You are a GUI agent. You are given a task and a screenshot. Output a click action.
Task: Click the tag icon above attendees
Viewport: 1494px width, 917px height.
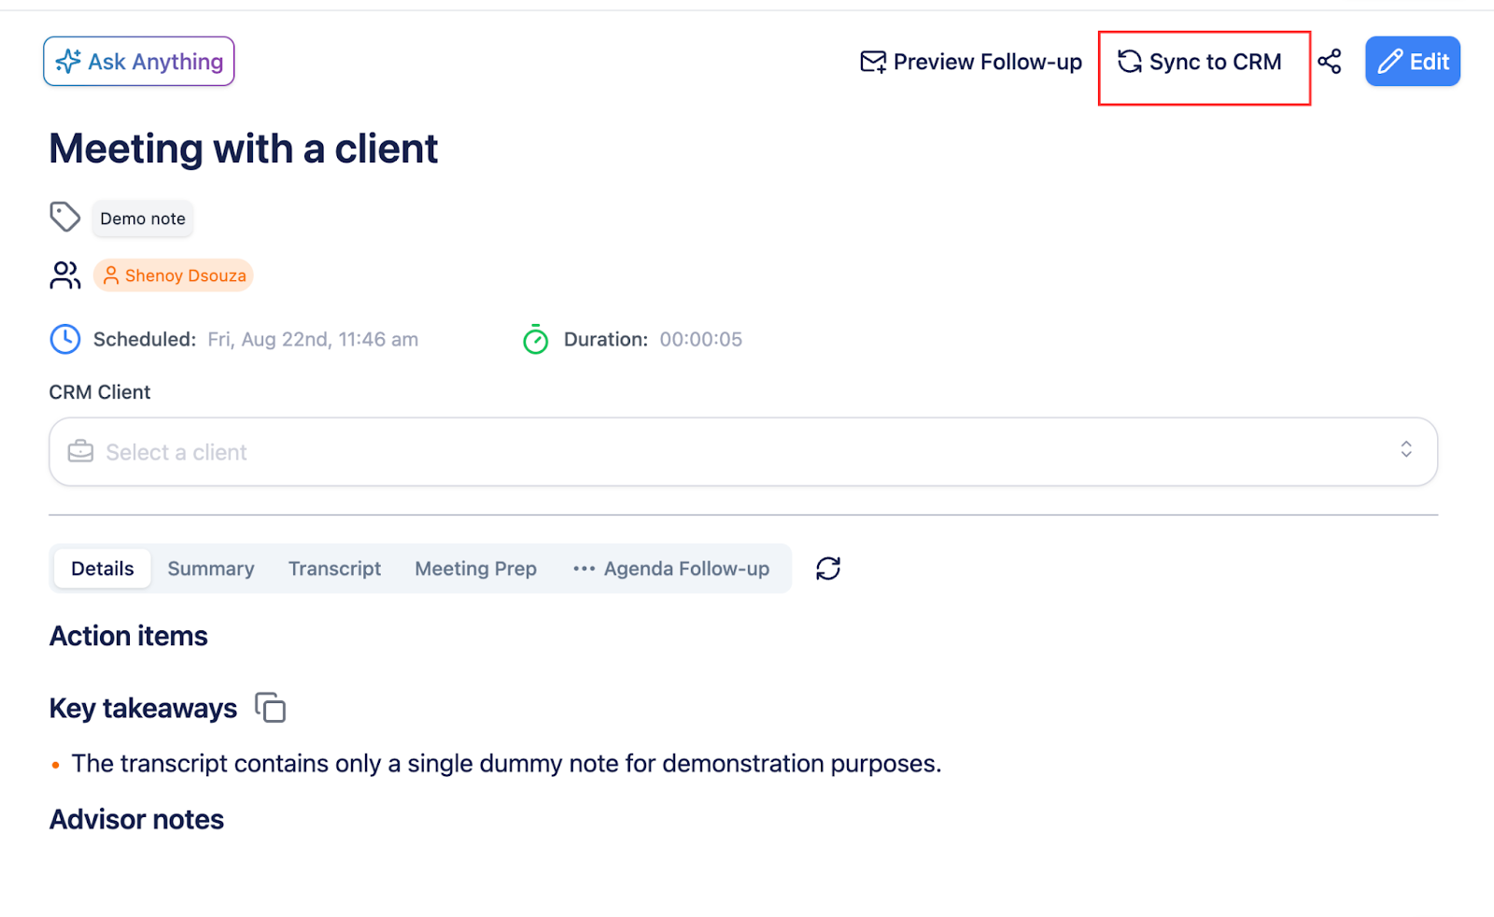pos(64,218)
